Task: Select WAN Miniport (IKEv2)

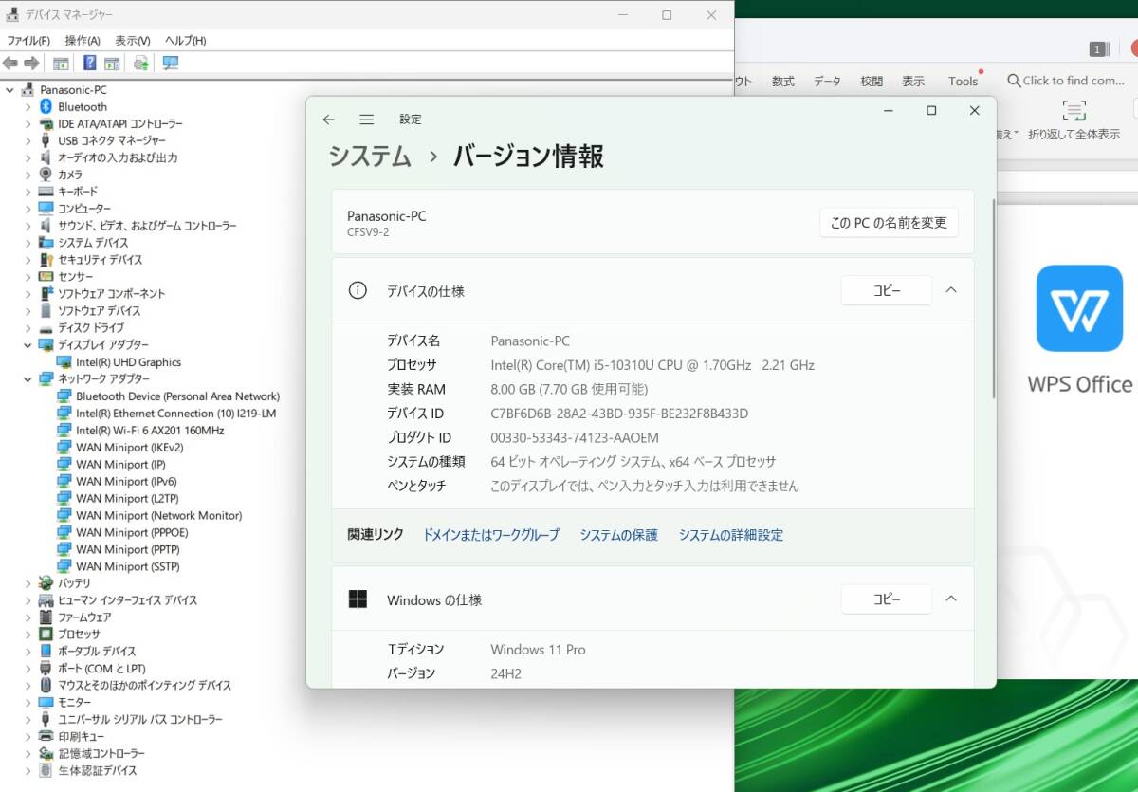Action: pos(130,448)
